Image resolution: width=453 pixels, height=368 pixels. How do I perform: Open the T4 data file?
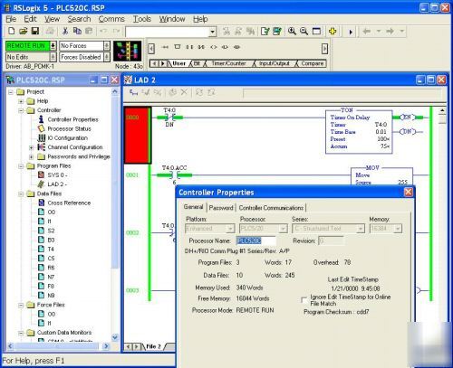pyautogui.click(x=46, y=250)
